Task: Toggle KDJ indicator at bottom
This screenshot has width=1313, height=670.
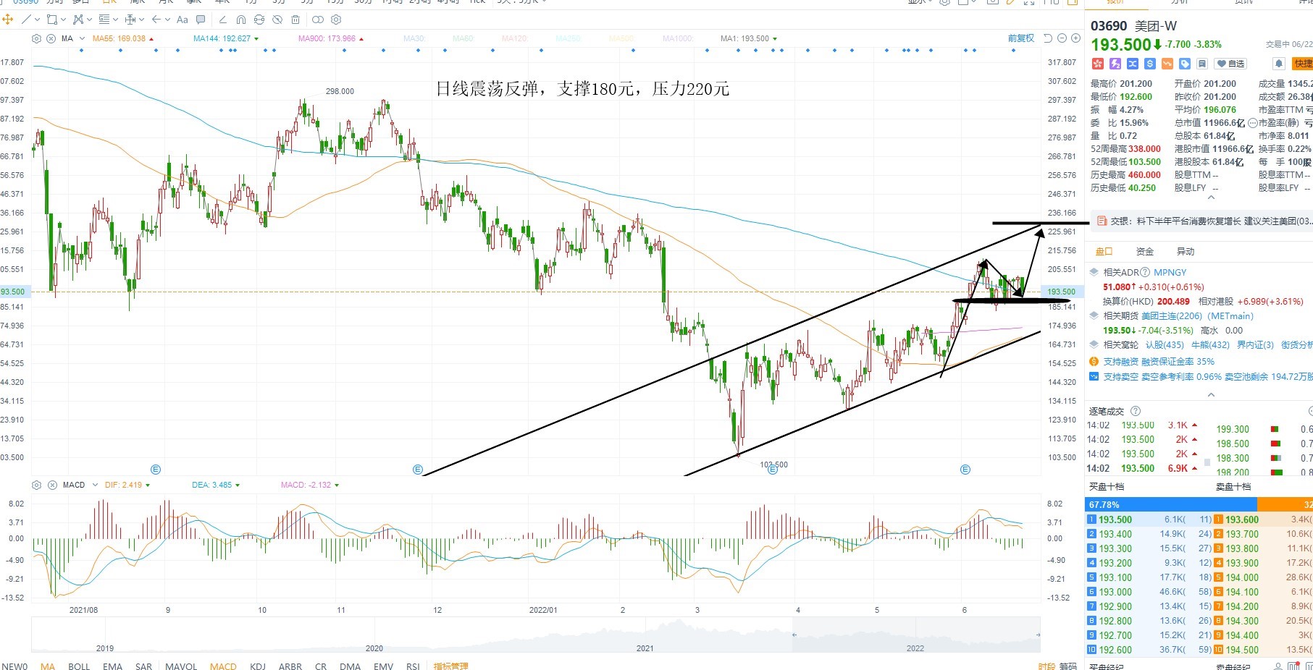Action: click(x=257, y=666)
